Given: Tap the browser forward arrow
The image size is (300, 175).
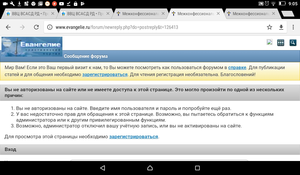Looking at the screenshot, I should coord(22,27).
